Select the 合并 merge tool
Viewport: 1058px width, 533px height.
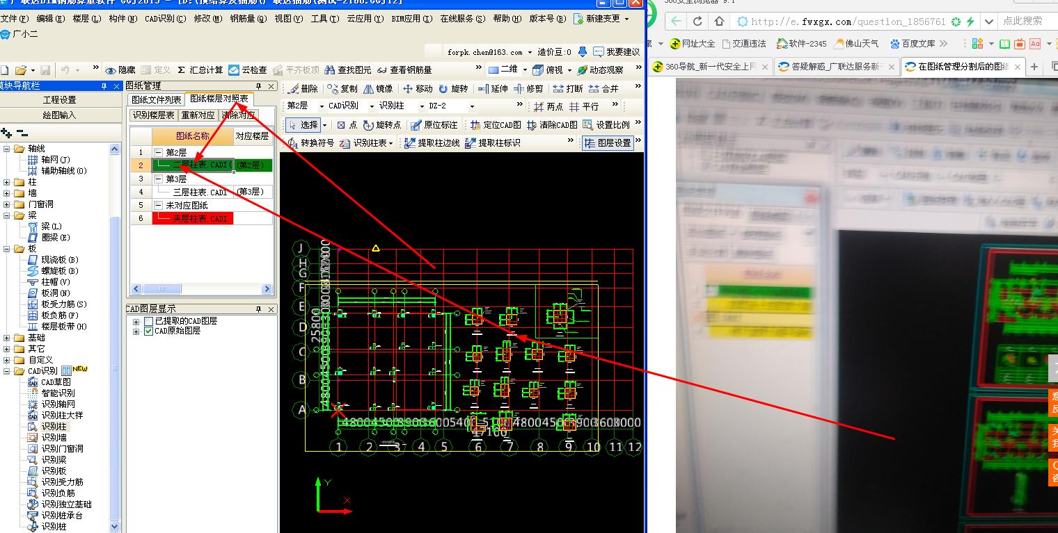click(603, 89)
